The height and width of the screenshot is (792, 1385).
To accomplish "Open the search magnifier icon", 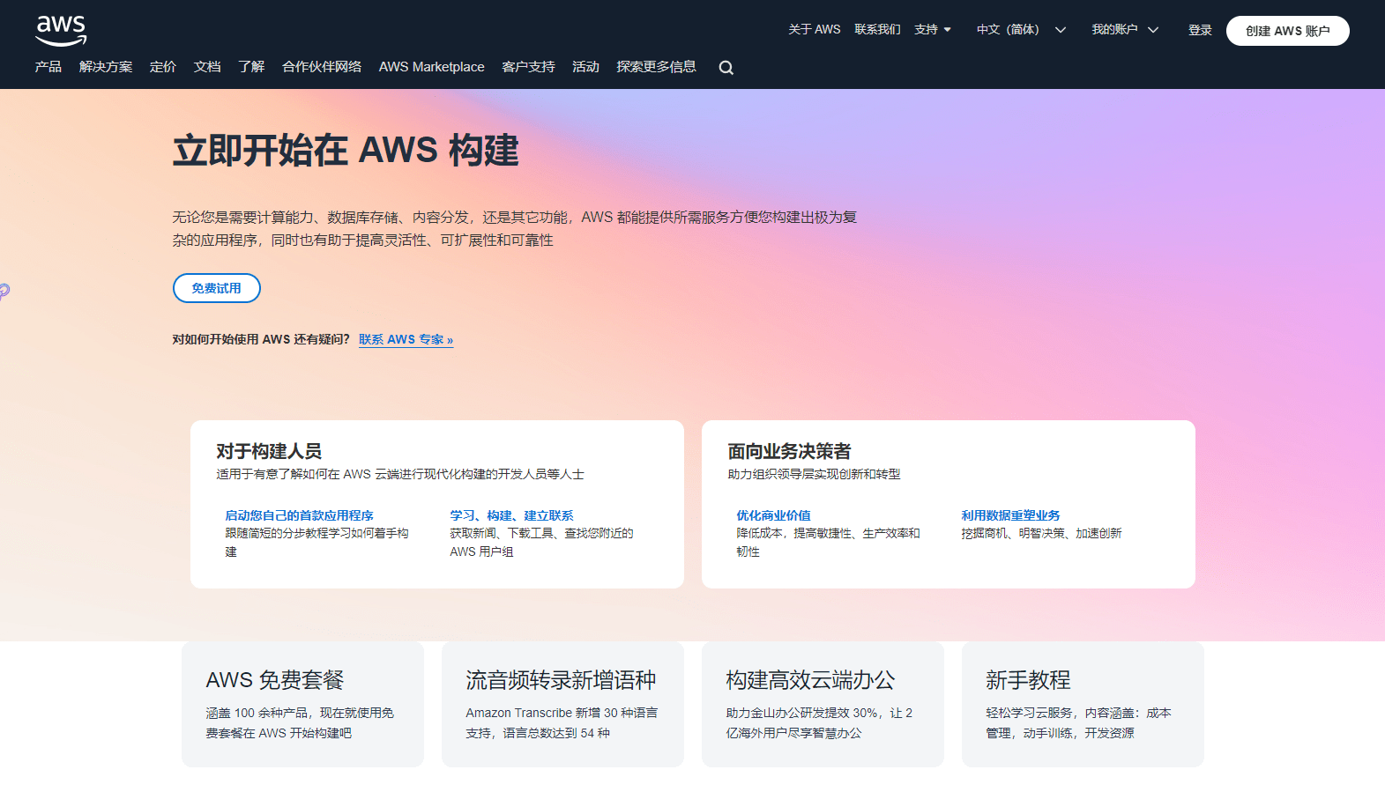I will point(726,68).
